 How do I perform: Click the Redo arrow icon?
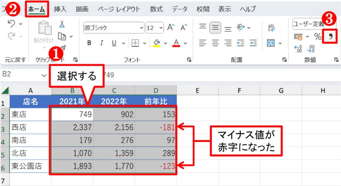click(x=12, y=36)
